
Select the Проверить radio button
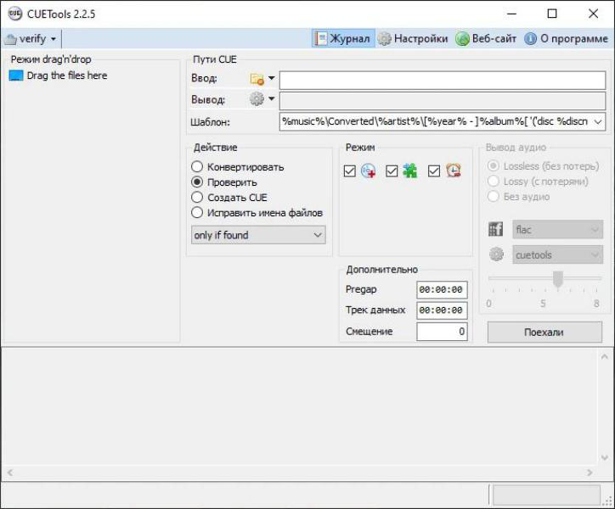224,182
